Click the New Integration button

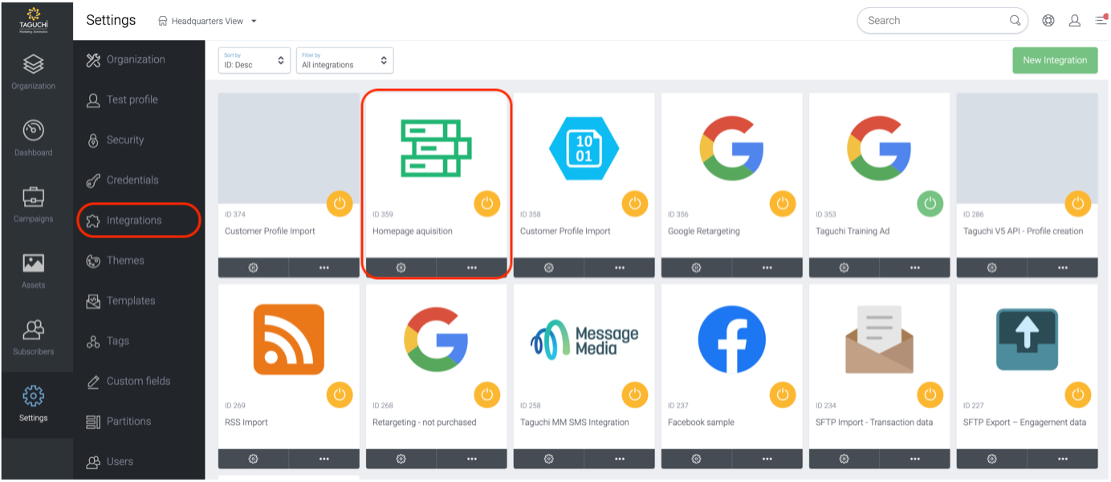(1055, 60)
